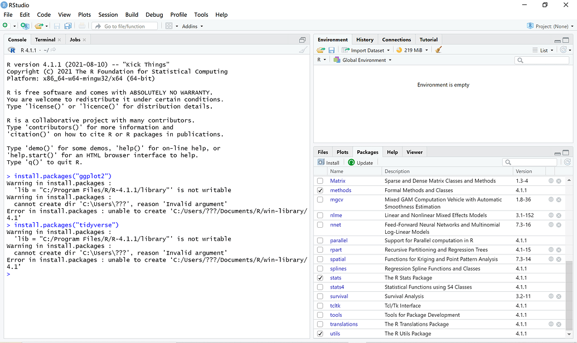The image size is (577, 343).
Task: Create a new R script file
Action: pyautogui.click(x=5, y=26)
